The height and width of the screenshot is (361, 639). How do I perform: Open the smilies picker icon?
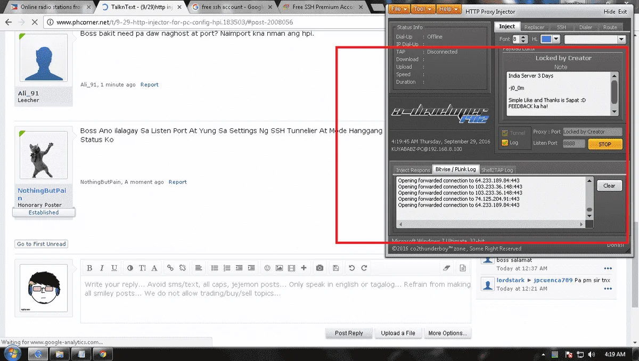coord(267,268)
